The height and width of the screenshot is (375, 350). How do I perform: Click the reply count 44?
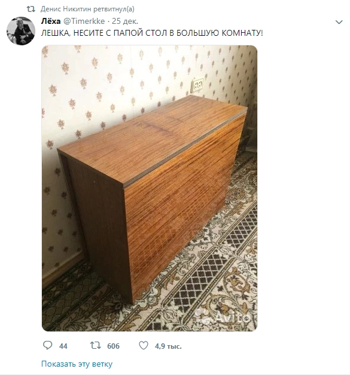pyautogui.click(x=63, y=346)
